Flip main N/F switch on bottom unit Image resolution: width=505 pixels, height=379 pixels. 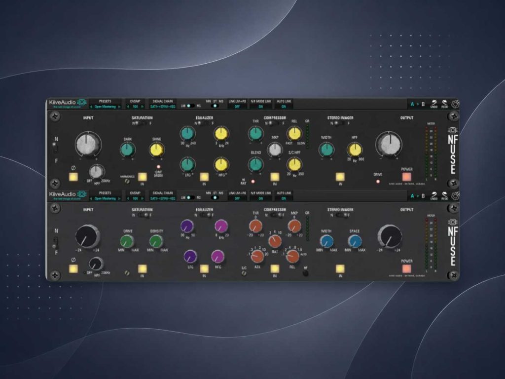[56, 242]
